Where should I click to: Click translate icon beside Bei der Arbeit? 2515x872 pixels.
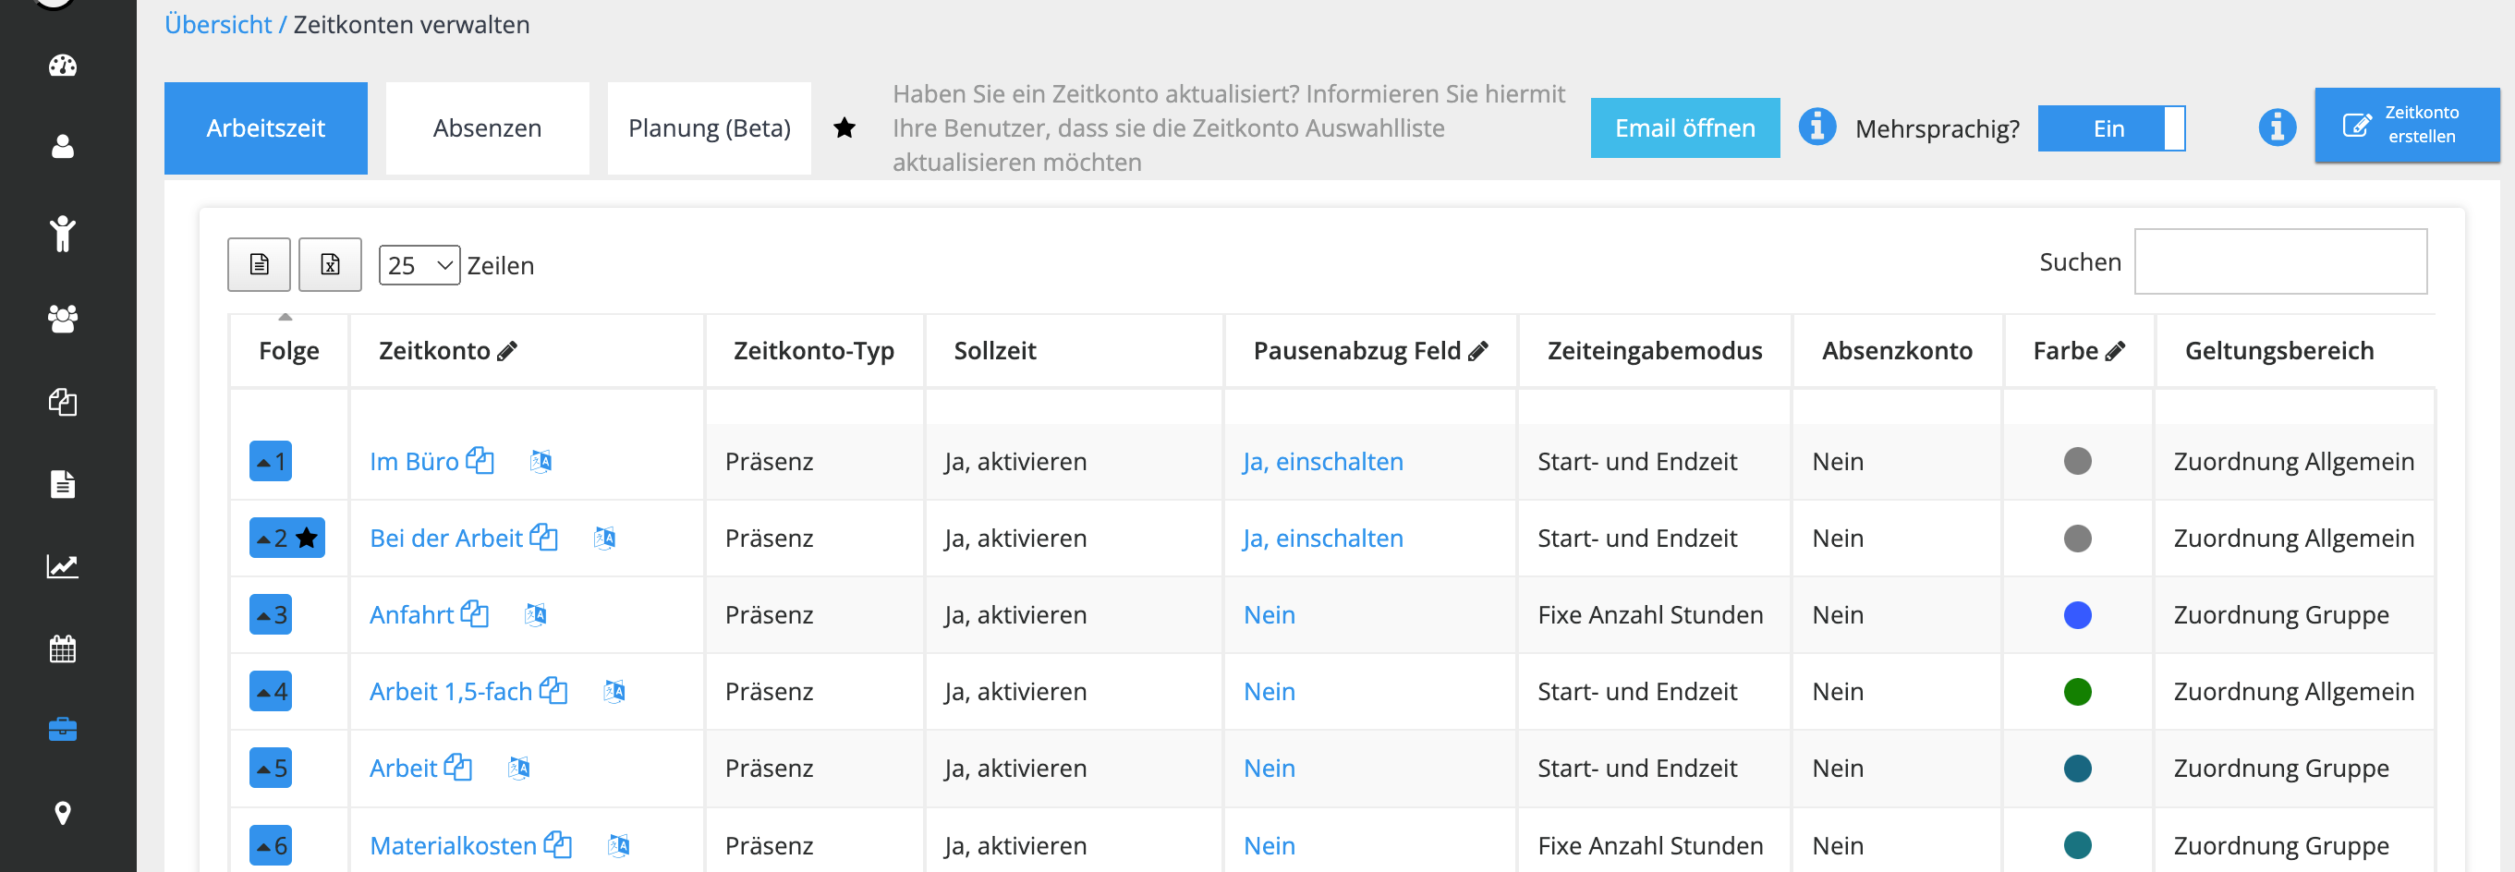(x=604, y=538)
